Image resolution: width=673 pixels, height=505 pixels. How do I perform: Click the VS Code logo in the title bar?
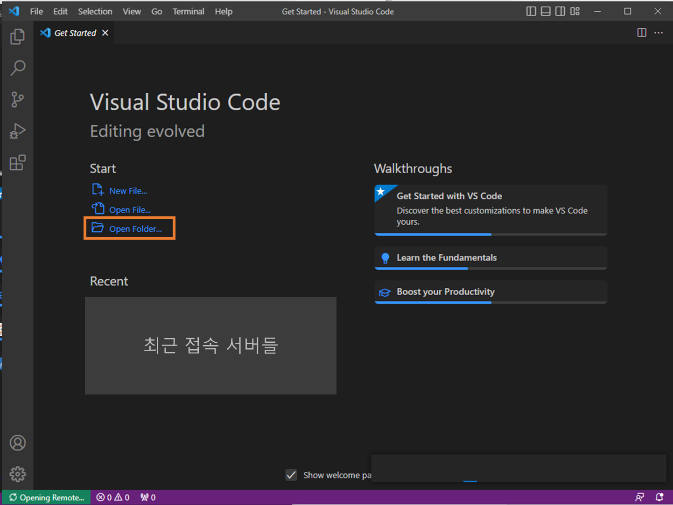[x=14, y=11]
